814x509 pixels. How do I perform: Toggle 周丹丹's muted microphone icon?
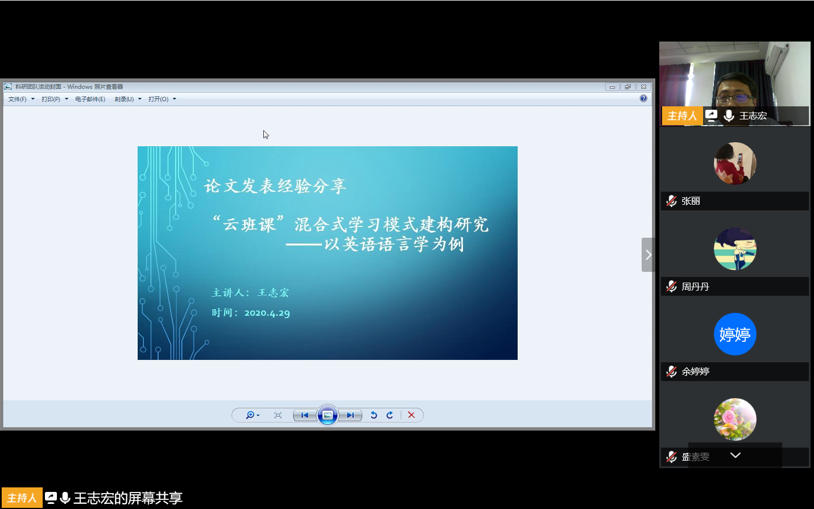pos(671,286)
